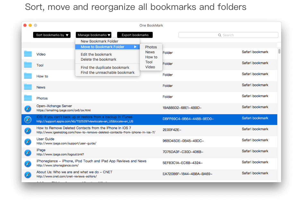
Task: Click Safari bookmark cell in Video row
Action: click(x=255, y=52)
